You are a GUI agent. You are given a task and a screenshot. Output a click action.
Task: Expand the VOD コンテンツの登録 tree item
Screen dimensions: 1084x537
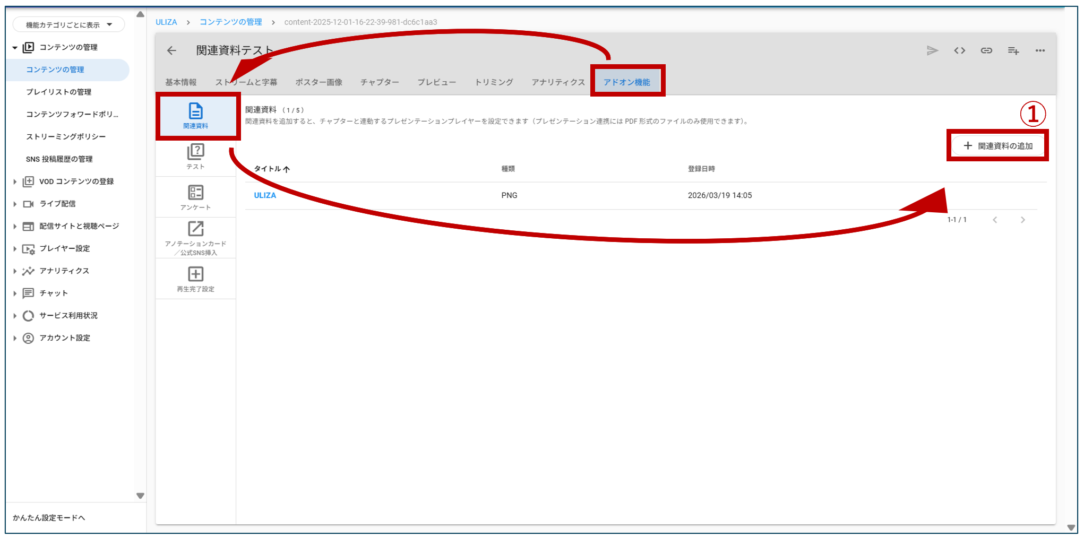(x=15, y=181)
